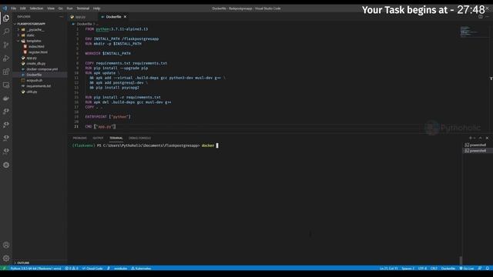
Task: Create a new terminal with plus icon
Action: point(471,138)
